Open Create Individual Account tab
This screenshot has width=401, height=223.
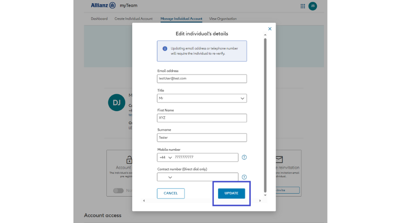(x=134, y=19)
